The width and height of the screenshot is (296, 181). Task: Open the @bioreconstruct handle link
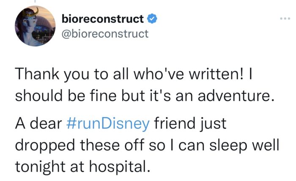[x=105, y=34]
